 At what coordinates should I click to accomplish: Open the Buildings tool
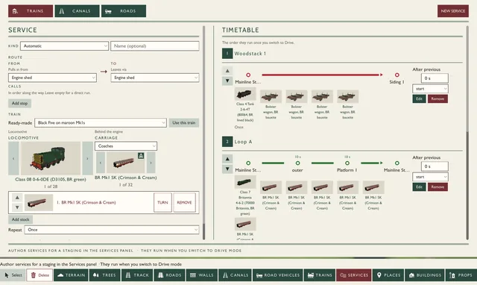[x=425, y=275]
